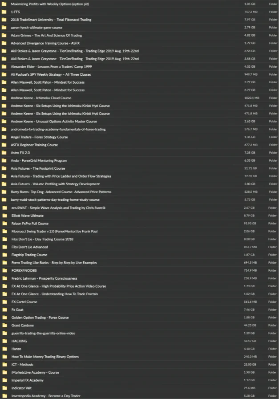Click the folder icon beside Indicator Valt

pyautogui.click(x=4, y=388)
